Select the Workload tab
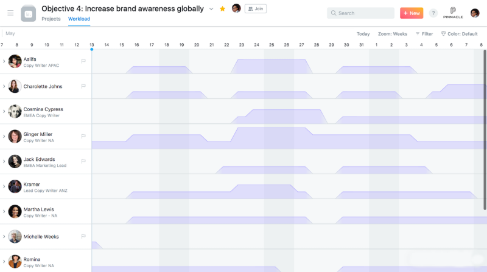The height and width of the screenshot is (272, 487). pos(79,19)
